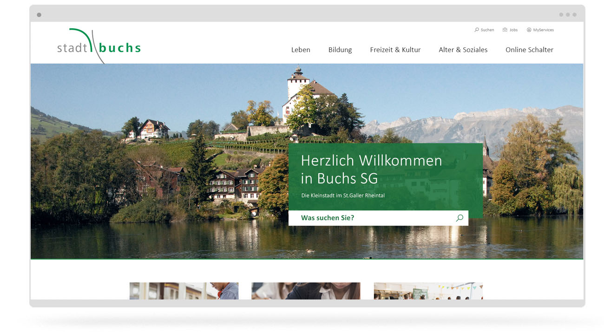Choose Alter & Soziales in the navigation
Image resolution: width=604 pixels, height=332 pixels.
point(463,50)
